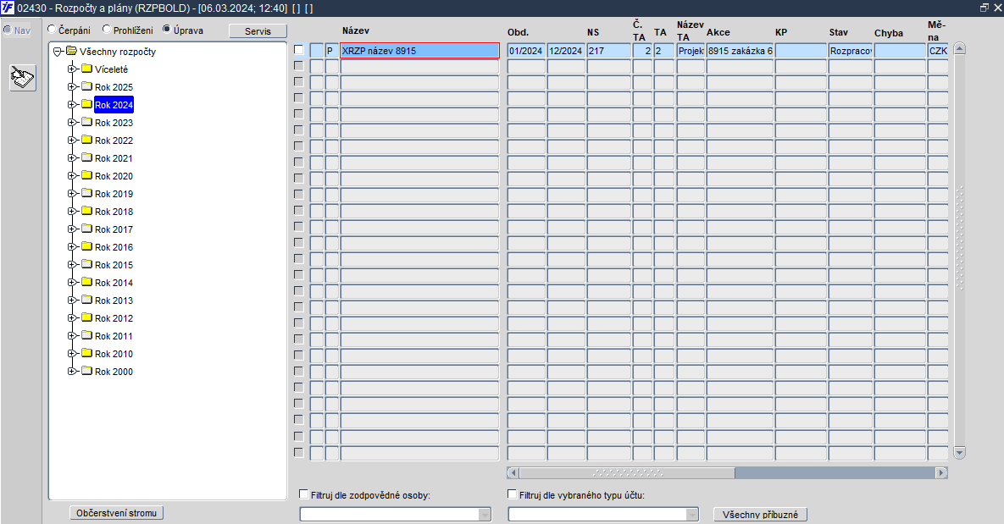Click the vertical scrollbar down arrow
This screenshot has height=524, width=1004.
pos(959,452)
